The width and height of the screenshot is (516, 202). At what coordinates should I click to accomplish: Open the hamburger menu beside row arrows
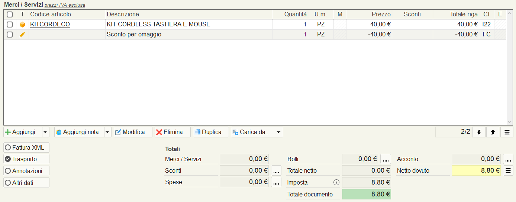507,132
